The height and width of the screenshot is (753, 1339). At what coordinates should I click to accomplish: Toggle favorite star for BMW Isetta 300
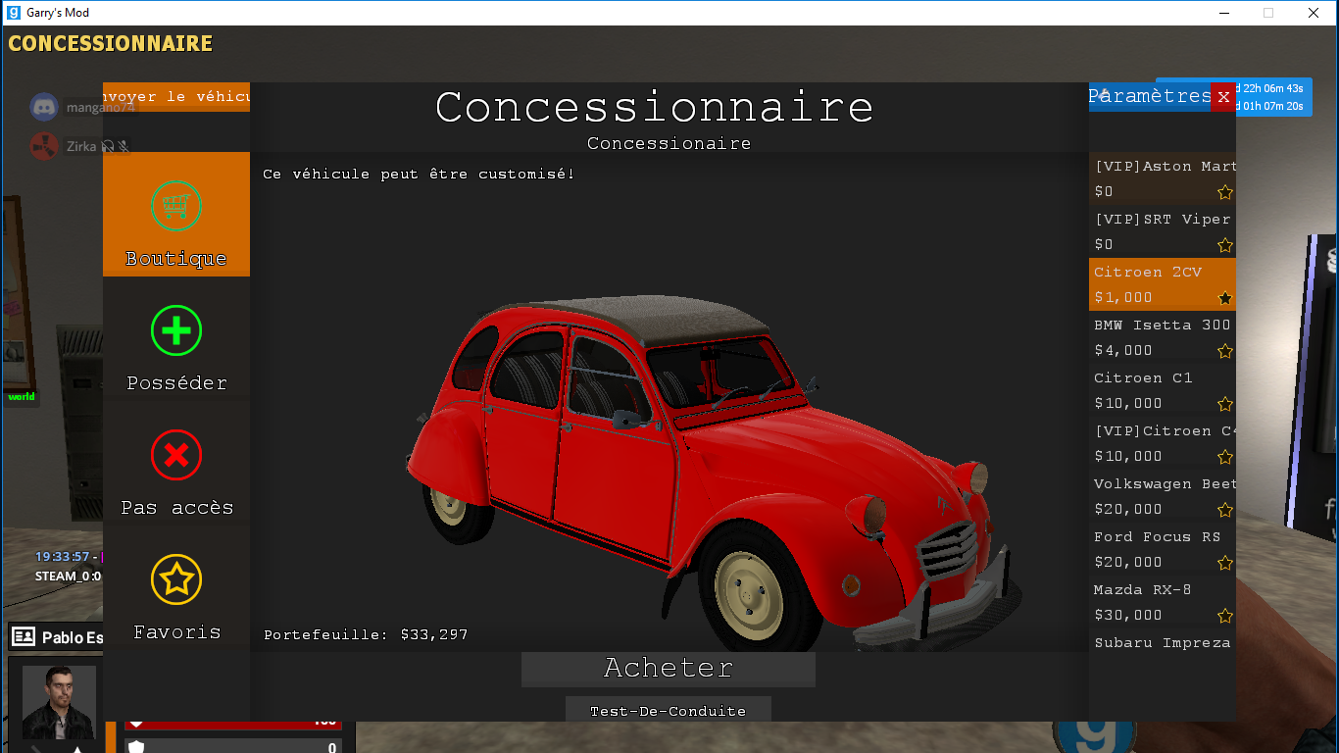tap(1224, 351)
